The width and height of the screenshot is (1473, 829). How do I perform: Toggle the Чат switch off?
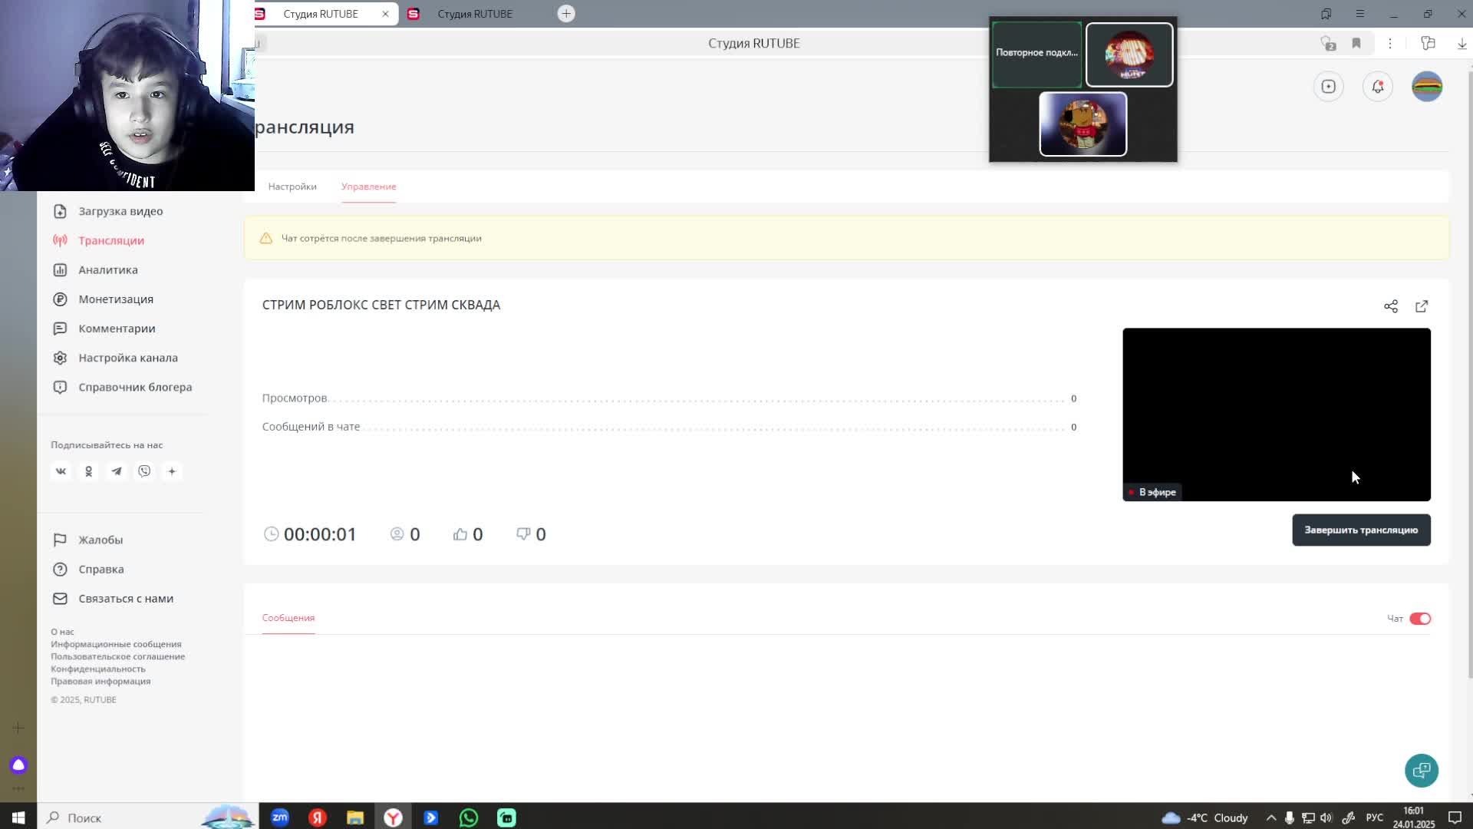coord(1420,619)
